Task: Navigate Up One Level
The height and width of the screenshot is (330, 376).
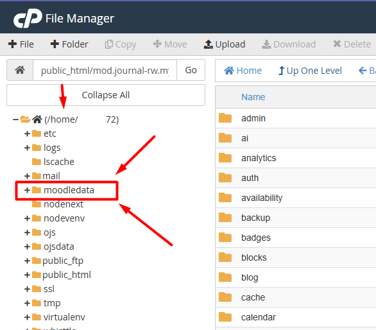Action: [310, 71]
